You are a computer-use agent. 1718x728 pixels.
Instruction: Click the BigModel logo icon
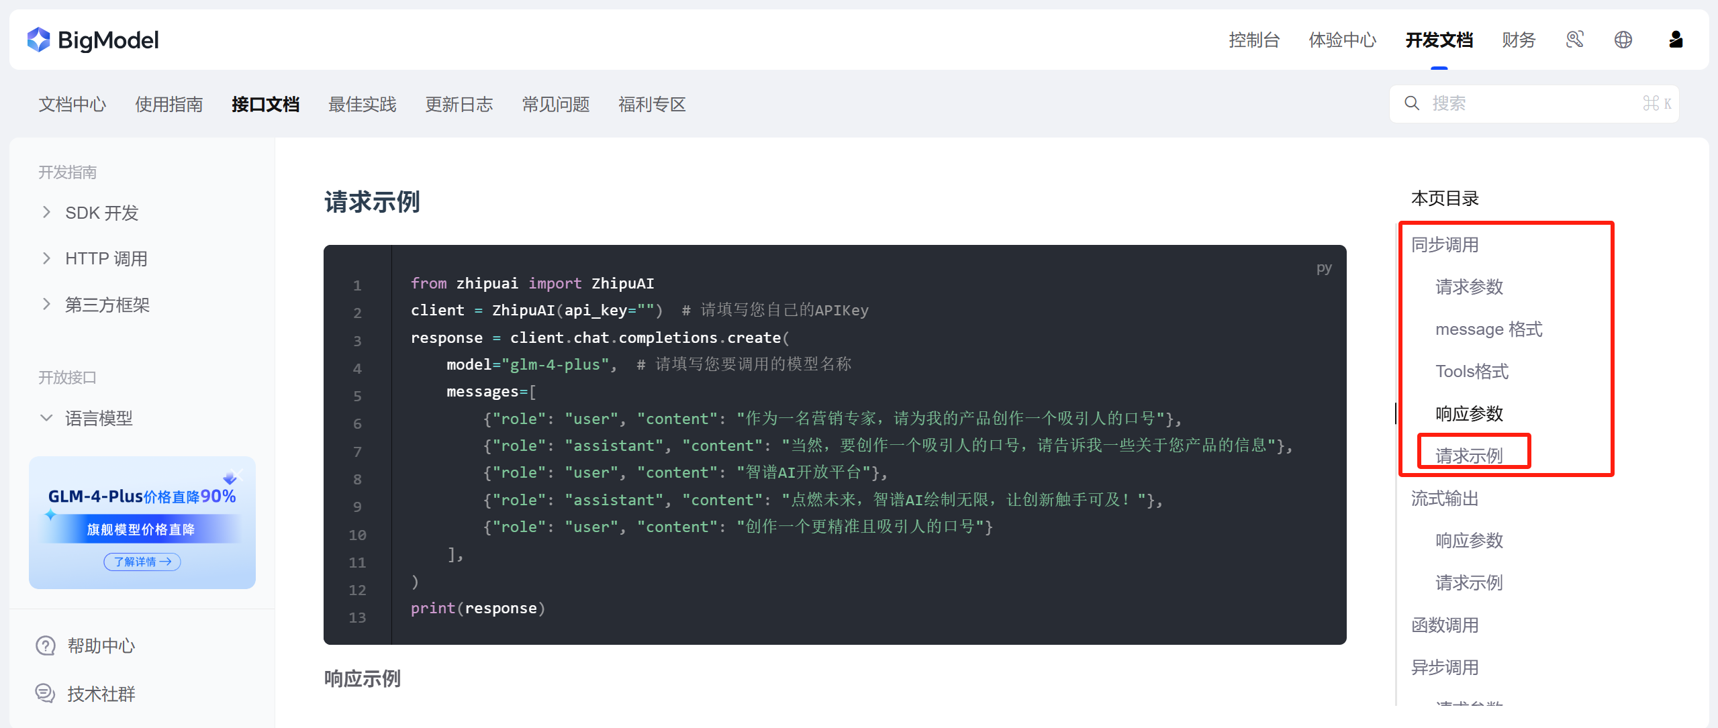coord(39,40)
